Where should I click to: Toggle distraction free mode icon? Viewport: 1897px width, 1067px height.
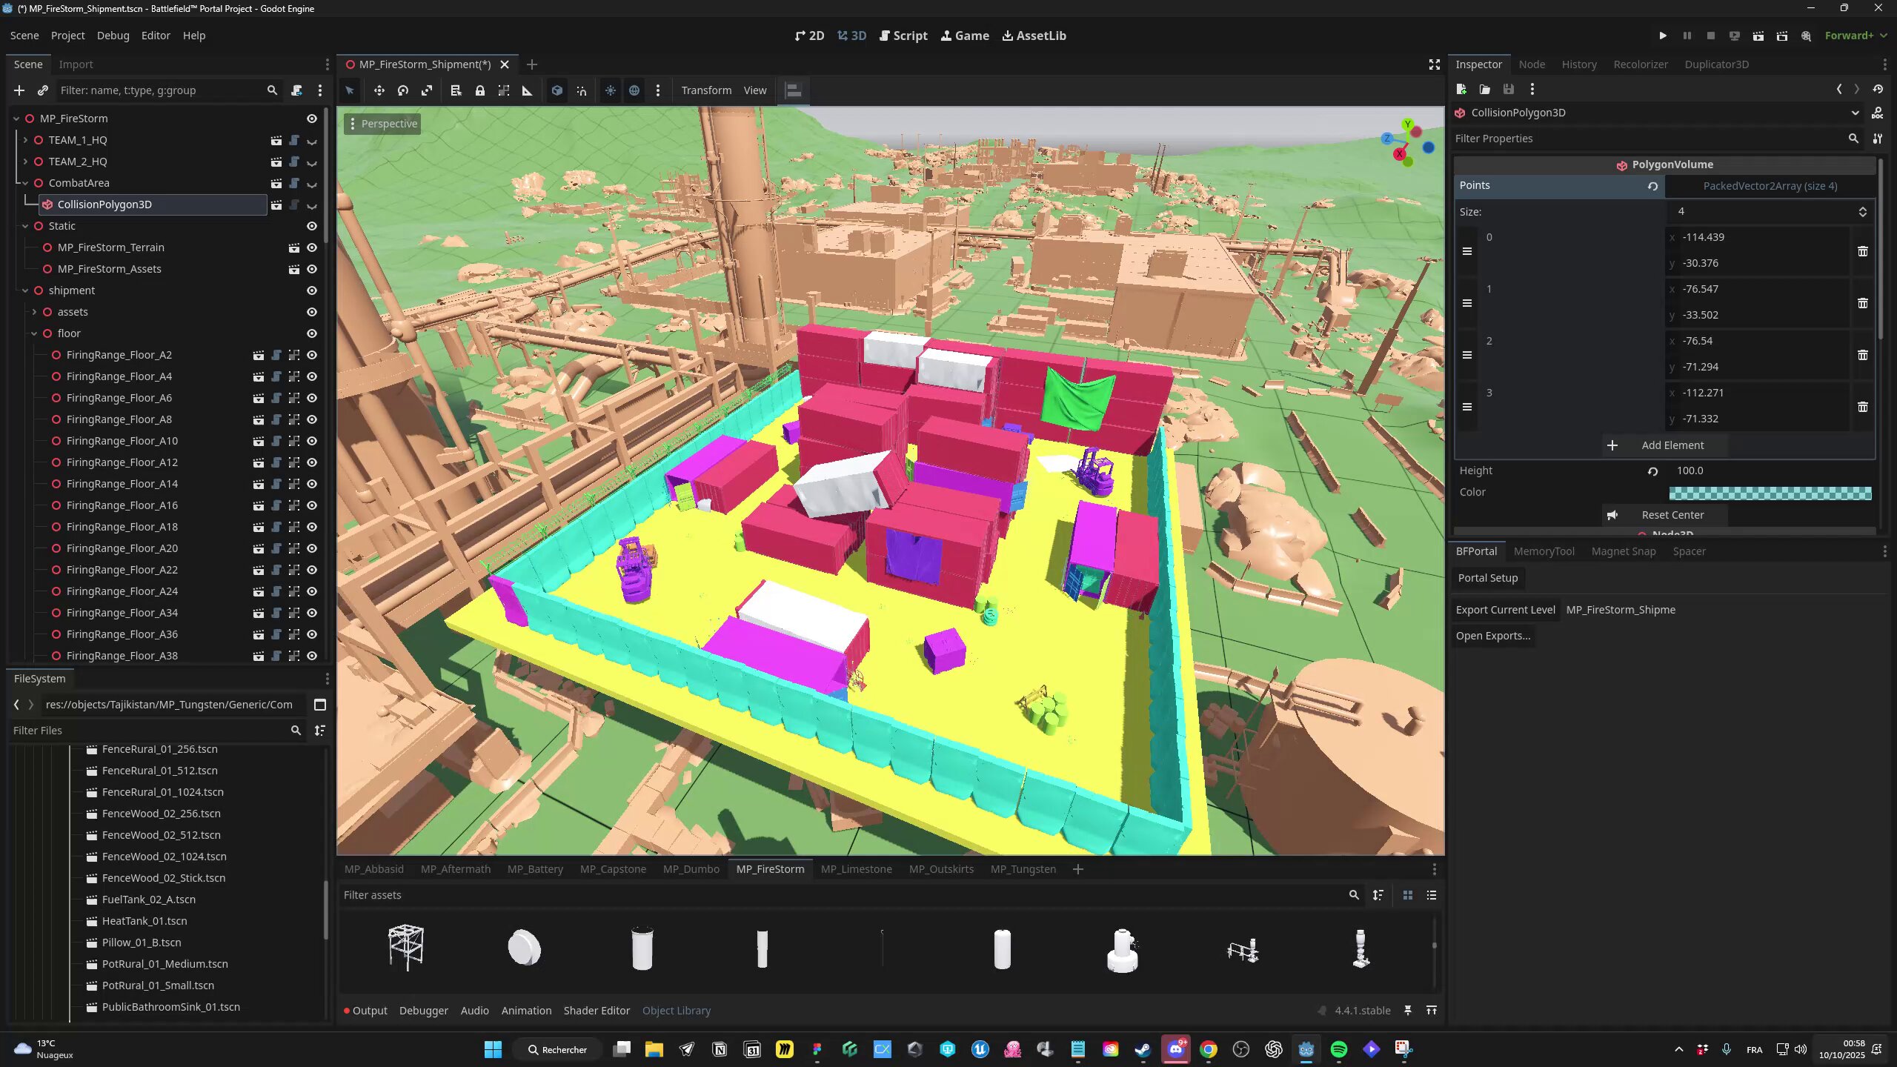point(1434,64)
